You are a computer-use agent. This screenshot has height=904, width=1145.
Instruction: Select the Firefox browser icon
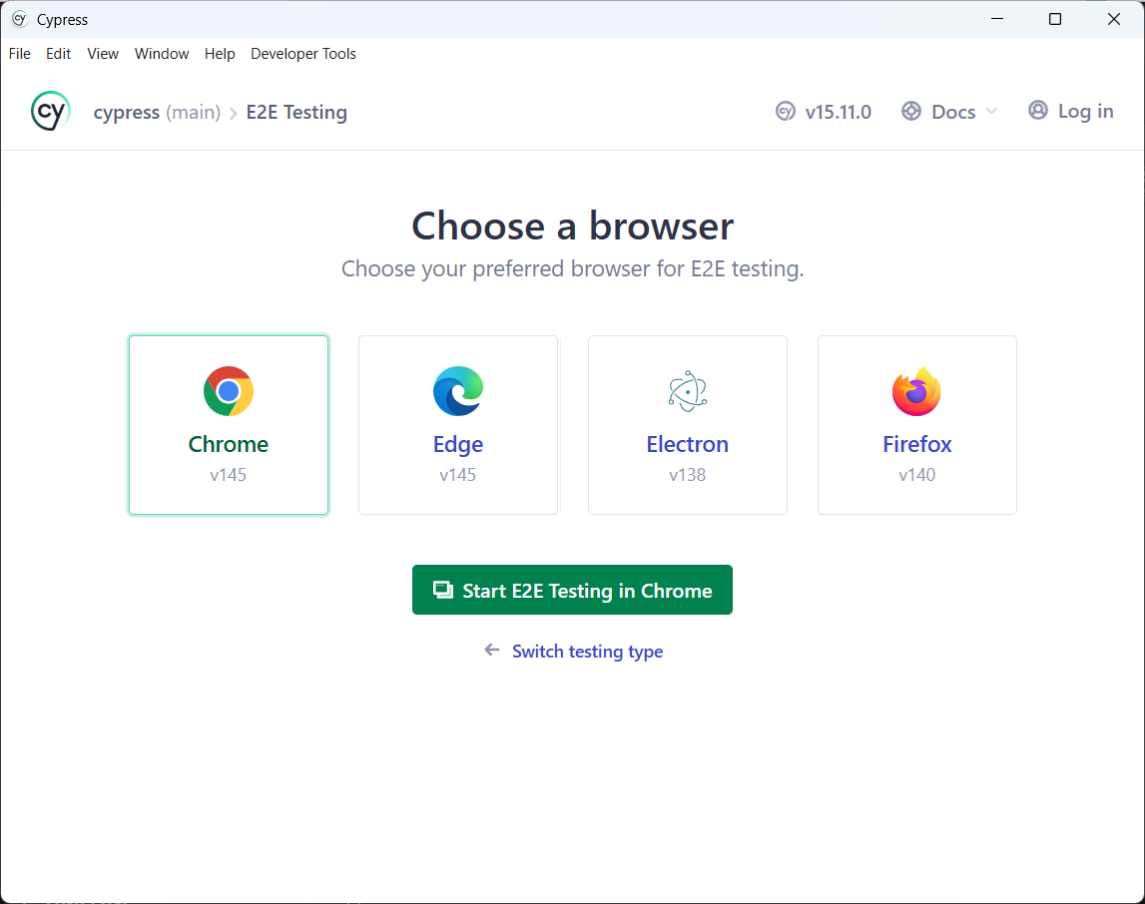pos(916,391)
